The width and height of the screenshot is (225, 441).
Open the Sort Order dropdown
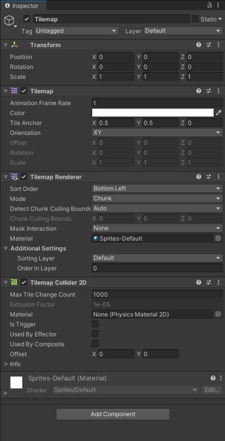[x=157, y=188]
